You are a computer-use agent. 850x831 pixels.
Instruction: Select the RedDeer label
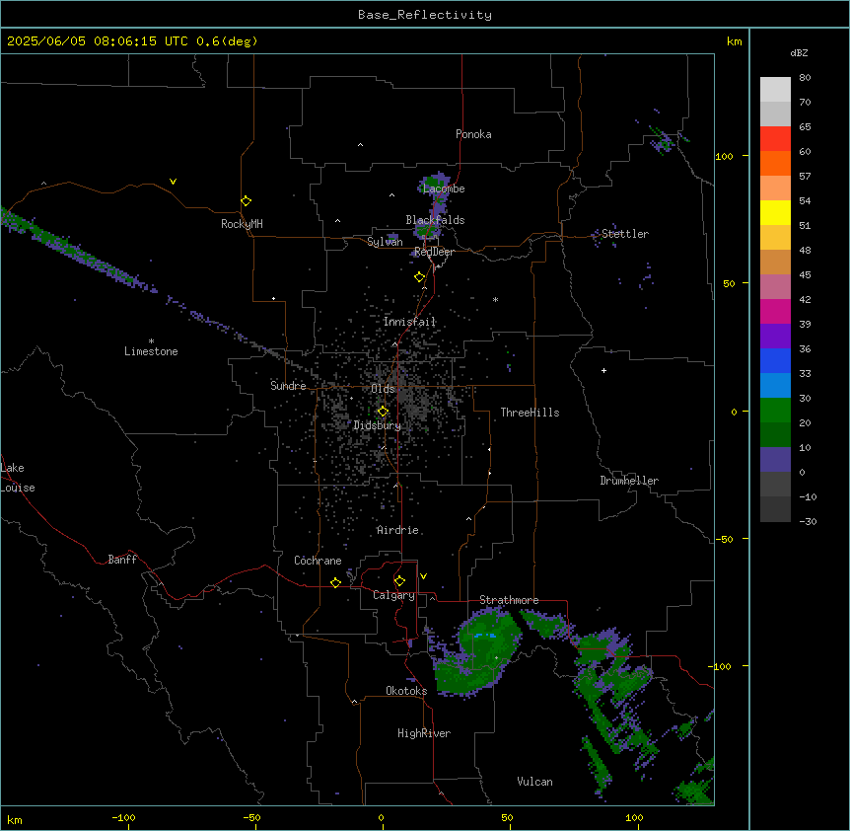(x=434, y=252)
